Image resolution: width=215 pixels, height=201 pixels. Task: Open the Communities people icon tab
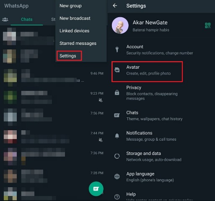5,19
